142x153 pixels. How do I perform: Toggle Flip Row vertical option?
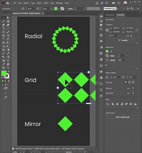(133, 88)
